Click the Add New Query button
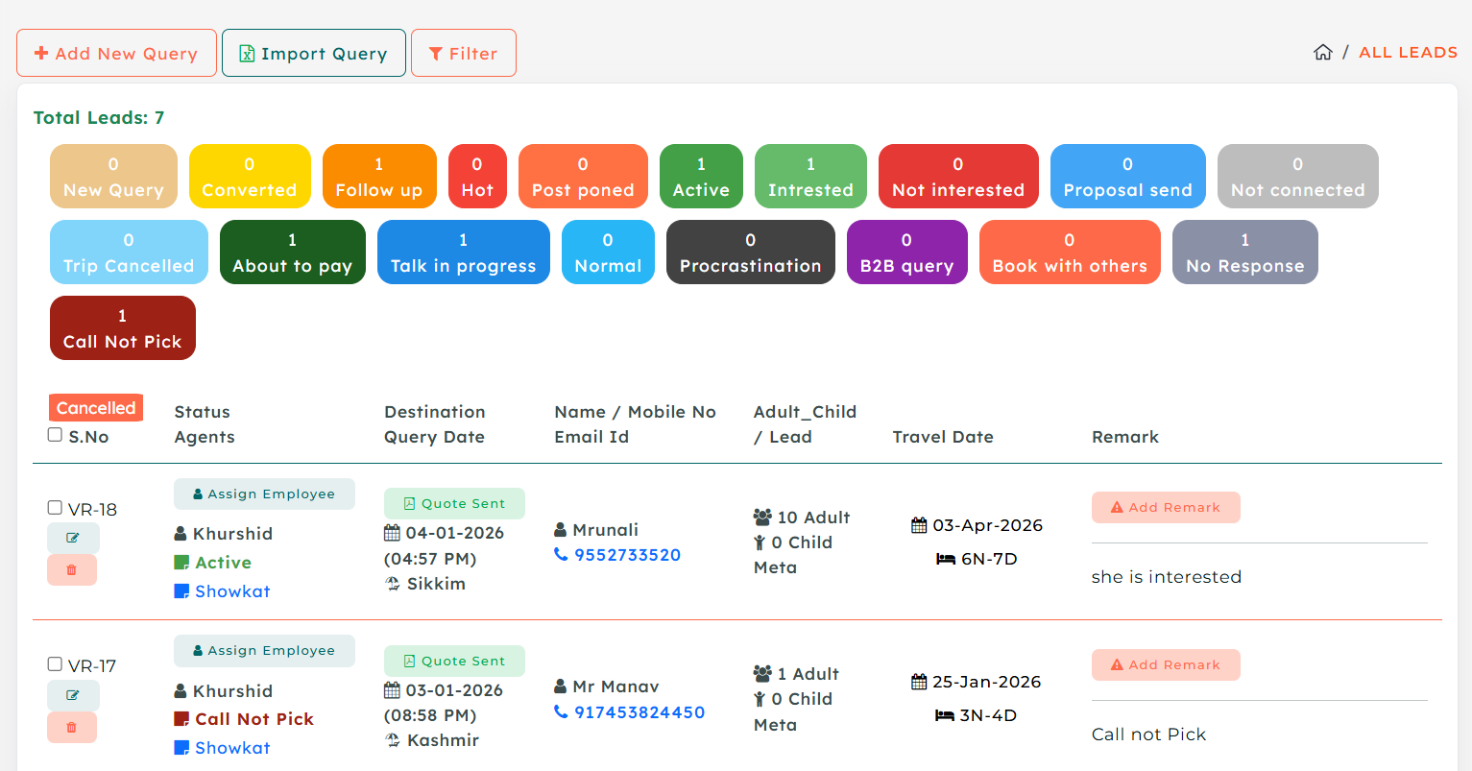Screen dimensions: 1472x771 (116, 53)
